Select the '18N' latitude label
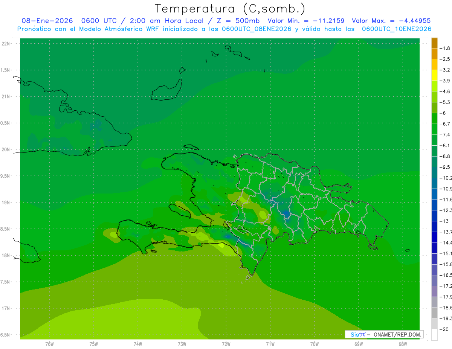The image size is (452, 349). [x=5, y=255]
